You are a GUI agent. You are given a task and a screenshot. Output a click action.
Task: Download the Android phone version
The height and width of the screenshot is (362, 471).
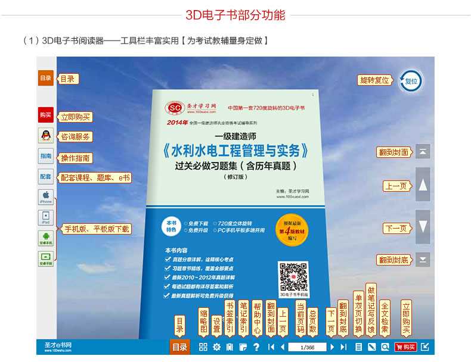click(46, 239)
